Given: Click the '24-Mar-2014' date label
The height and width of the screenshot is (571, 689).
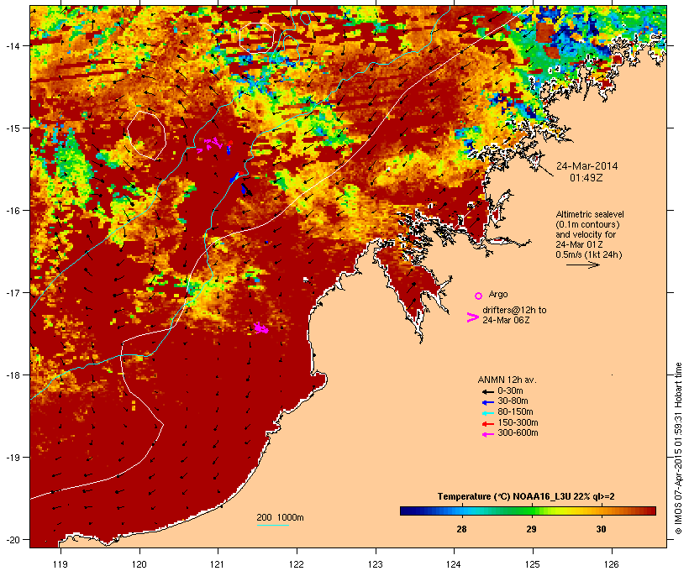Looking at the screenshot, I should pos(586,166).
